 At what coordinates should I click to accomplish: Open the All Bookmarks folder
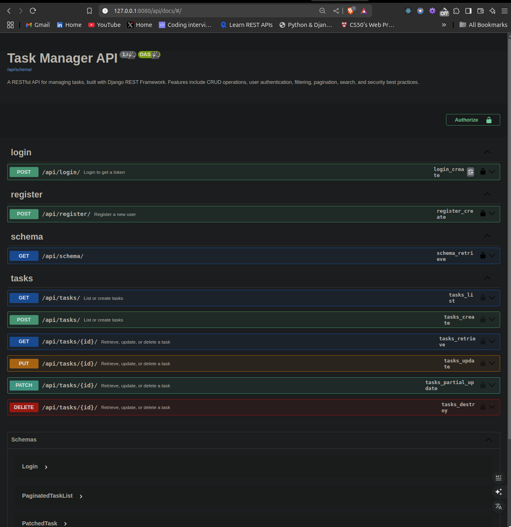pyautogui.click(x=483, y=25)
